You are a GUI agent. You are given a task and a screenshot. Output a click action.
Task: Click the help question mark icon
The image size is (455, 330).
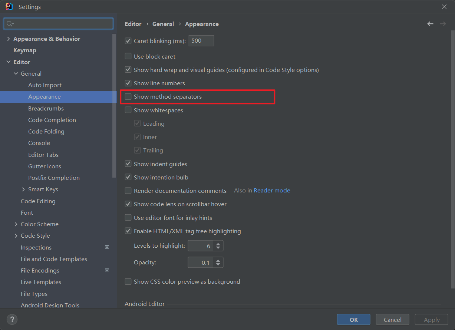click(12, 319)
